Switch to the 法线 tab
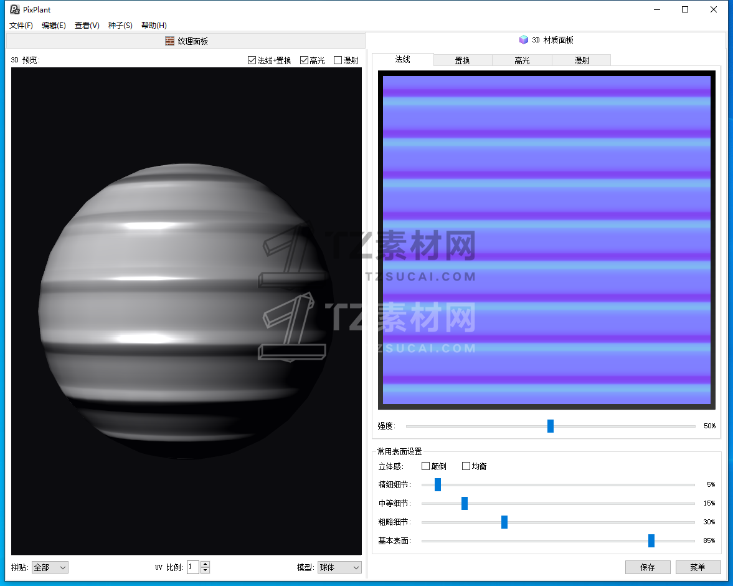 tap(402, 59)
